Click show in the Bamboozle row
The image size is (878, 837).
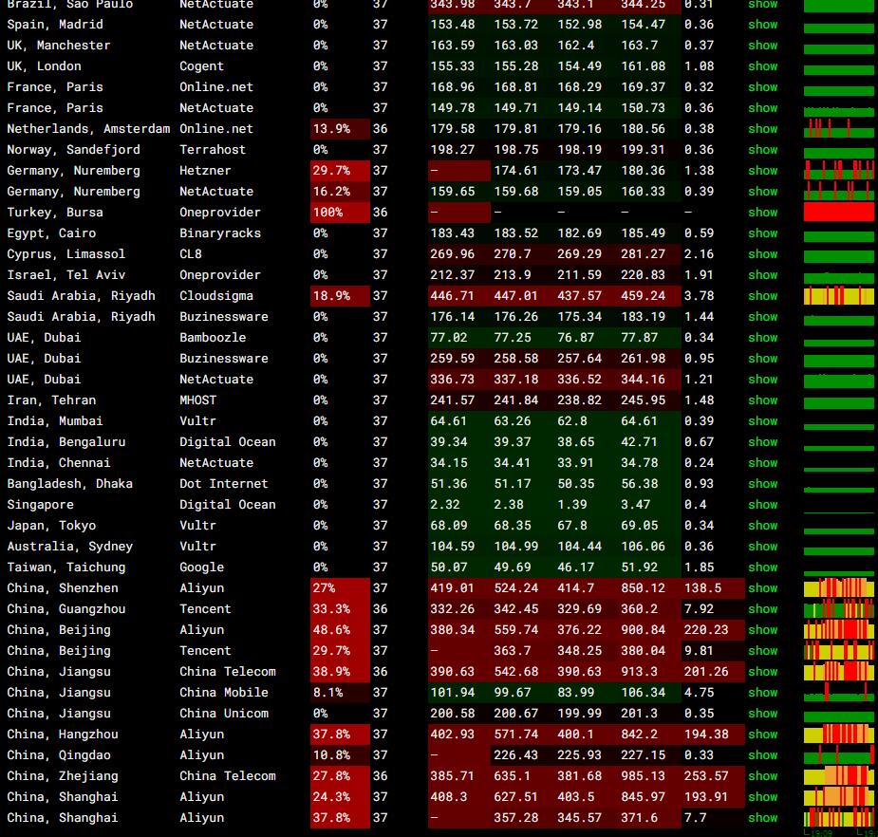[762, 338]
